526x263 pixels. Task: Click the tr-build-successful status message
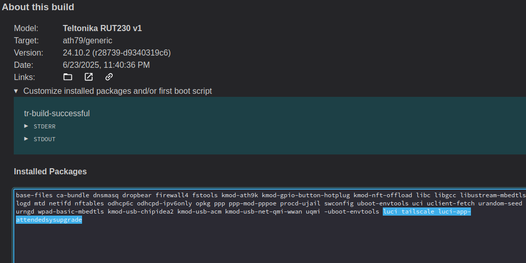pos(57,113)
